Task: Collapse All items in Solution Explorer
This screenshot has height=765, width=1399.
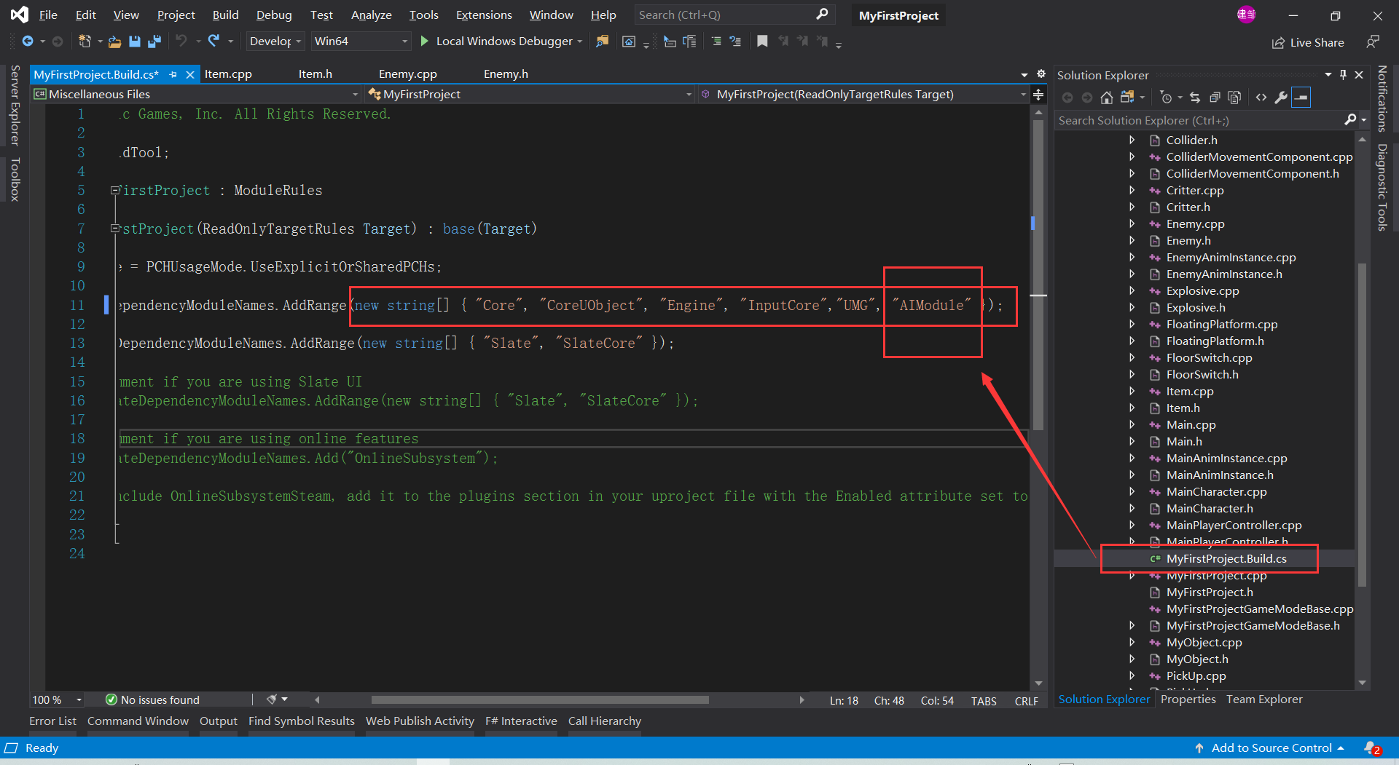Action: (x=1215, y=97)
